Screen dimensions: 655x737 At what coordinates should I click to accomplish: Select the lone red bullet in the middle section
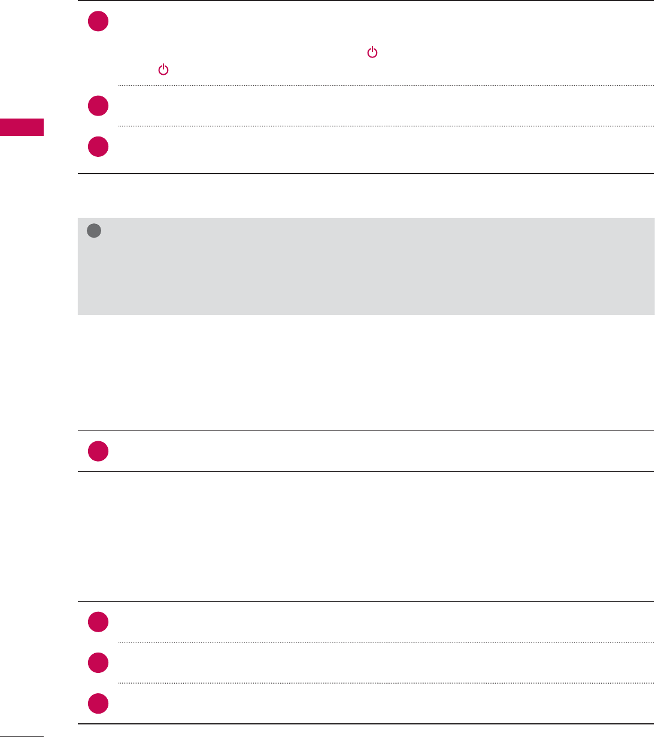(98, 451)
